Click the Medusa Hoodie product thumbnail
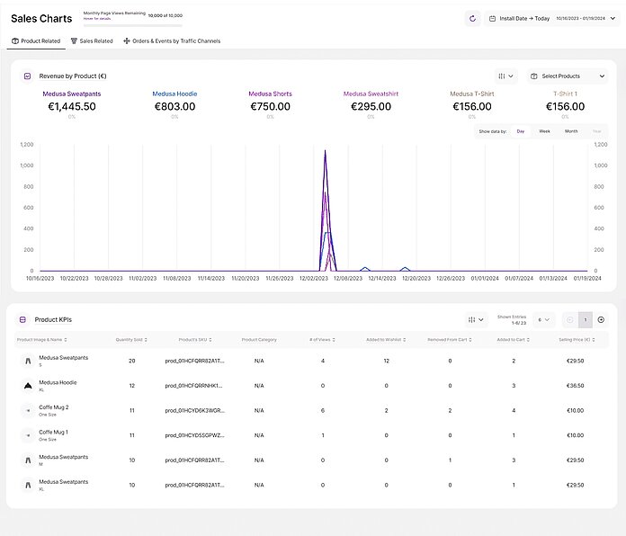 click(x=27, y=386)
